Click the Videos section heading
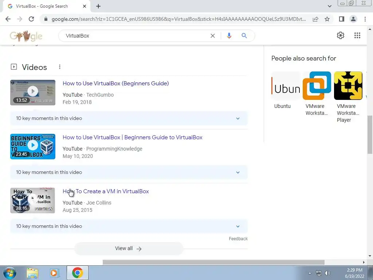The height and width of the screenshot is (280, 373). 34,67
